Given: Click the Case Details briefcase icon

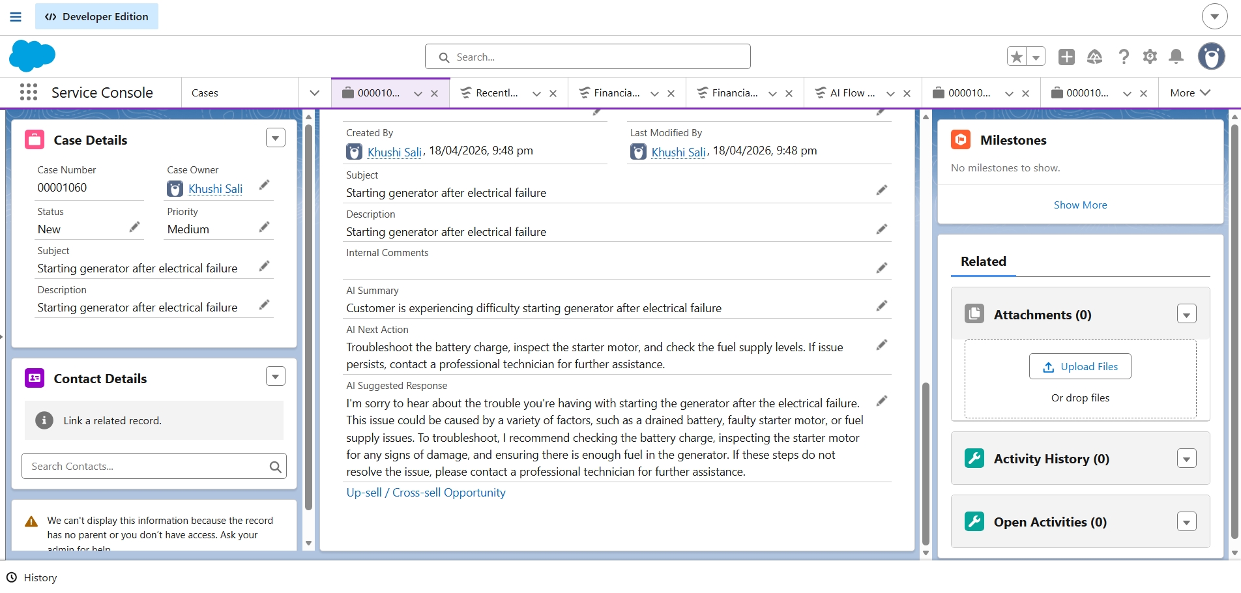Looking at the screenshot, I should coord(35,140).
